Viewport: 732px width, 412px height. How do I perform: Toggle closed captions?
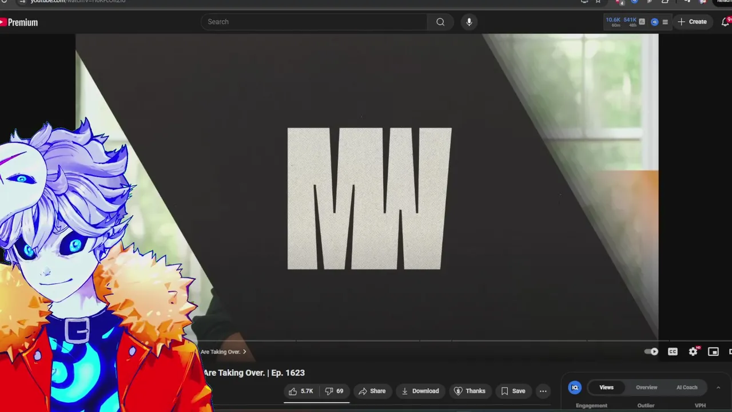673,351
